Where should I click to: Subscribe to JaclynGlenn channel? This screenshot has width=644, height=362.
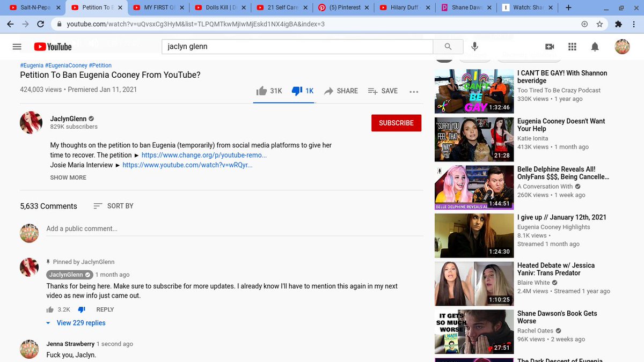pos(396,123)
